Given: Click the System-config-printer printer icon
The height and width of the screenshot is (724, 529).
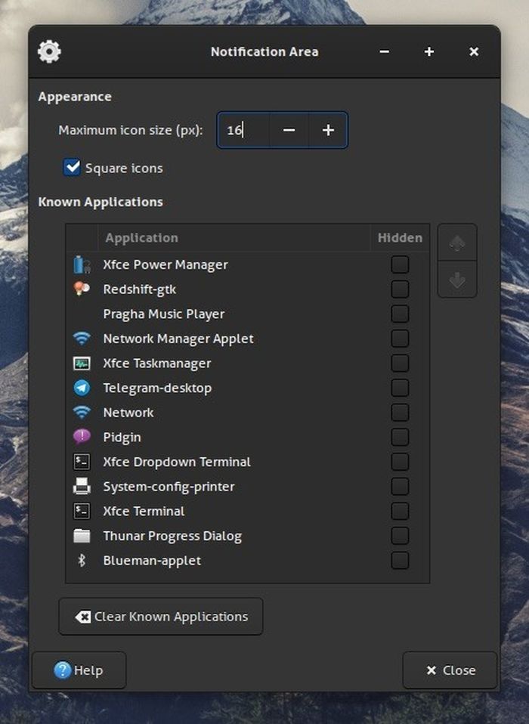Looking at the screenshot, I should (82, 487).
